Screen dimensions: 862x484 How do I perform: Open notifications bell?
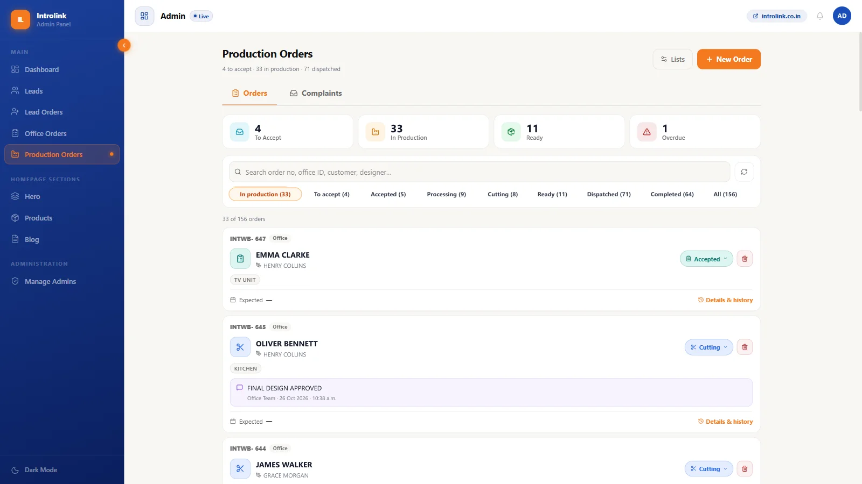pyautogui.click(x=820, y=16)
